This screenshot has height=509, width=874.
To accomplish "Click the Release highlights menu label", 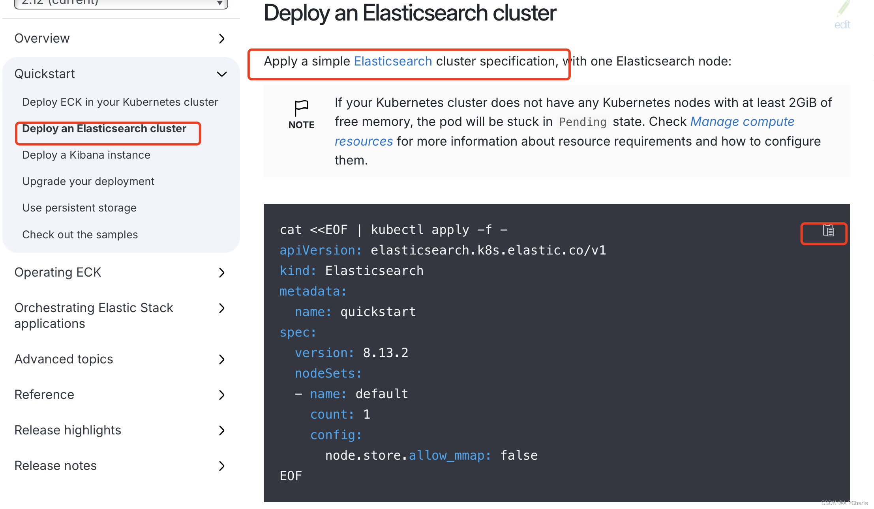I will 68,430.
